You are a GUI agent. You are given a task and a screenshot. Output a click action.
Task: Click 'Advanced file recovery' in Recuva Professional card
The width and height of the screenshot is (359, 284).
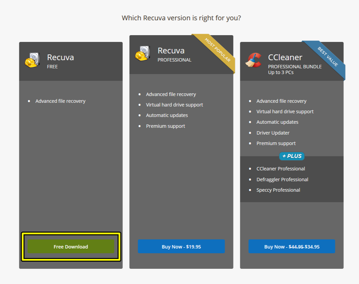point(171,94)
